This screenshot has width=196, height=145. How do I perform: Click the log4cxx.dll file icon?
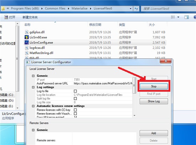coord(27,48)
